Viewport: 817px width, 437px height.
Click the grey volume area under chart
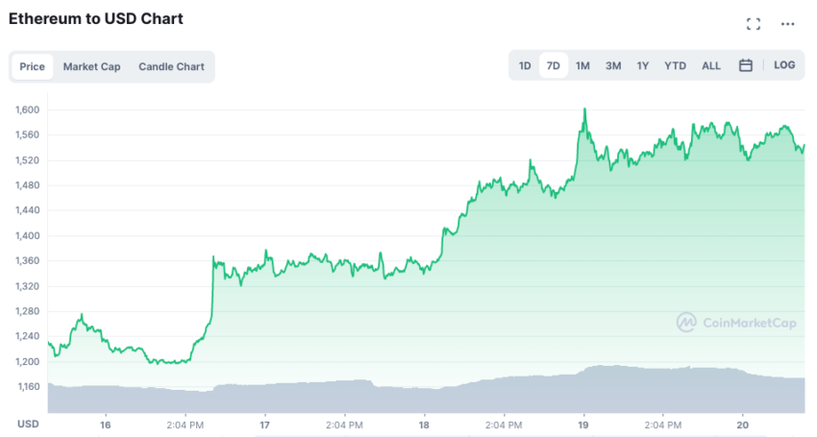[426, 397]
